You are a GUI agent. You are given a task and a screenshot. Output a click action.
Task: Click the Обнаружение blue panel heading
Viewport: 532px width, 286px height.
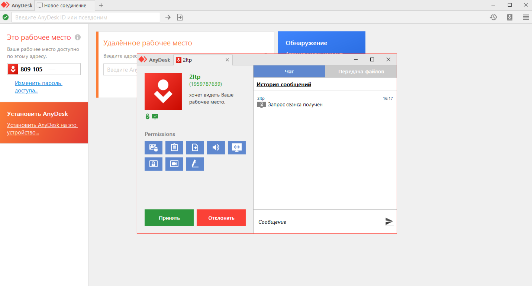(x=306, y=43)
